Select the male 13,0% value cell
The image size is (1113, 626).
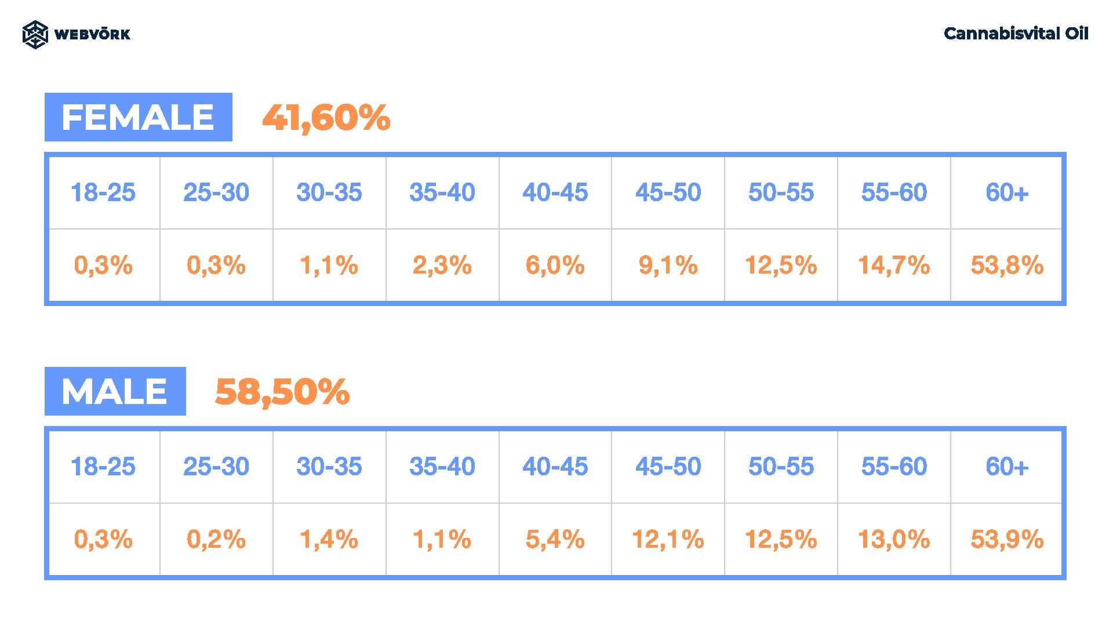click(x=894, y=540)
